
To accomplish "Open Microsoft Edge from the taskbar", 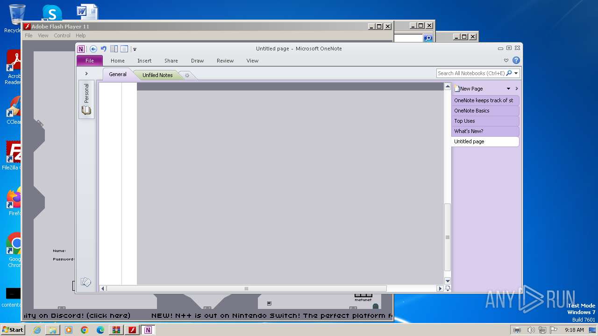I will coord(100,330).
